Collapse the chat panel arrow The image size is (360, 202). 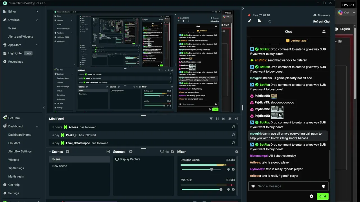243,8
